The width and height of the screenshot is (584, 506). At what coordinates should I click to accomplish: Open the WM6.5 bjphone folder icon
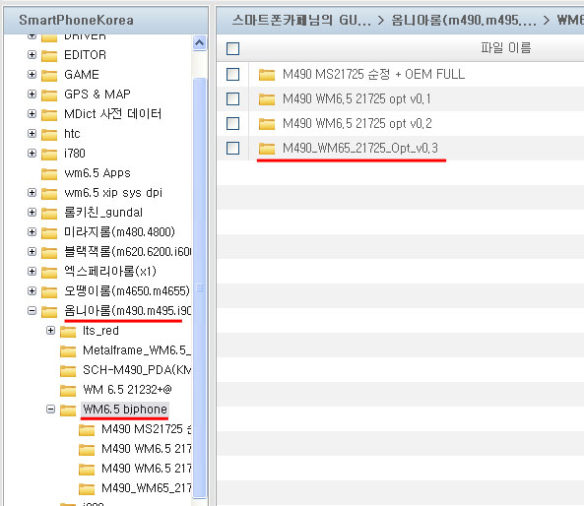pos(68,410)
